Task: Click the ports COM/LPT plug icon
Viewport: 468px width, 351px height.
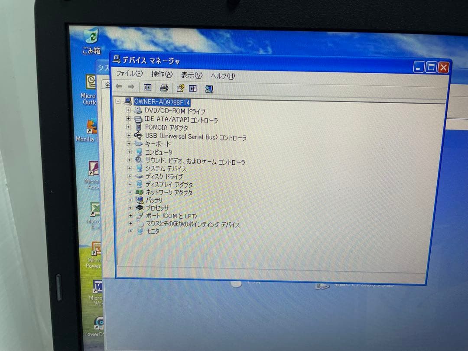Action: point(140,215)
